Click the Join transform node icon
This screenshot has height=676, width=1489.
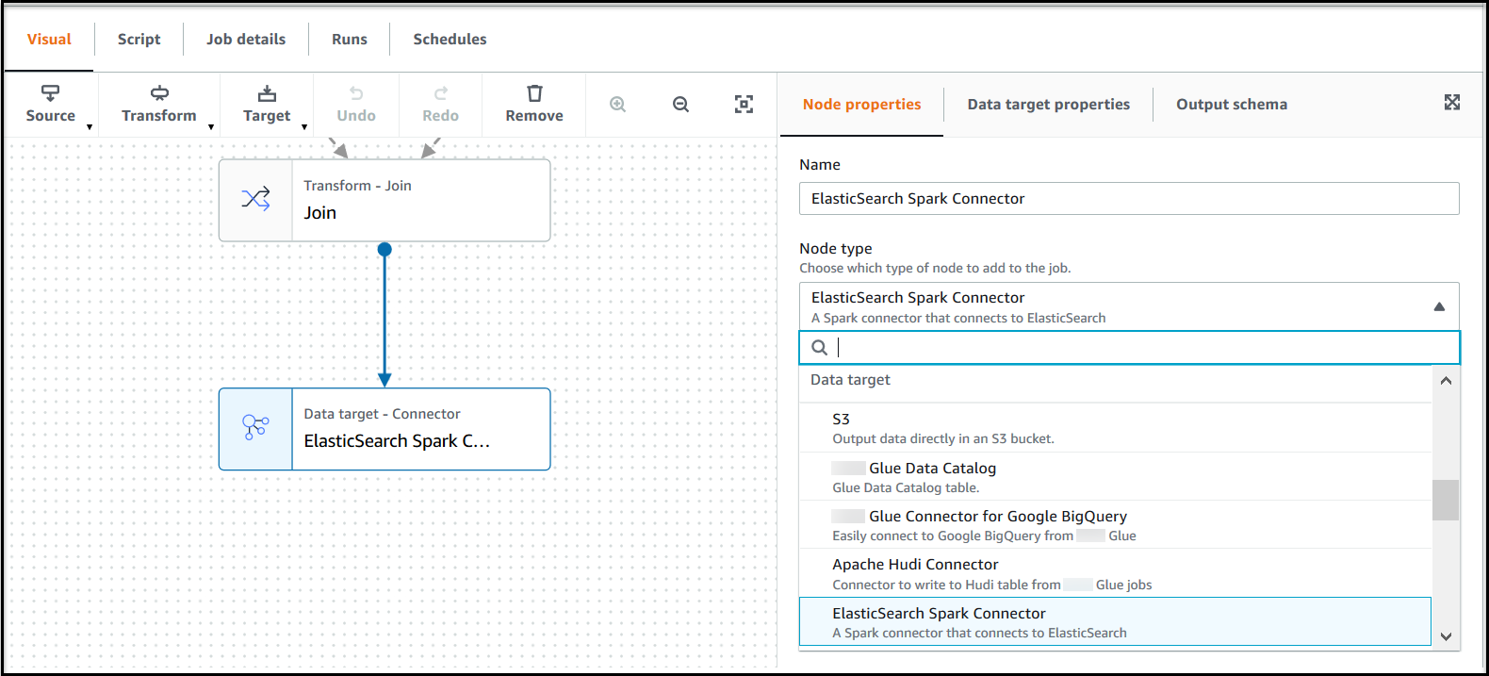click(x=255, y=199)
